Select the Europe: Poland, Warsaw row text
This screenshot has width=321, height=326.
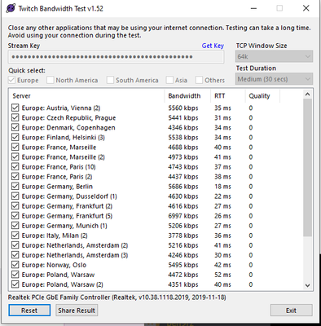coord(58,275)
